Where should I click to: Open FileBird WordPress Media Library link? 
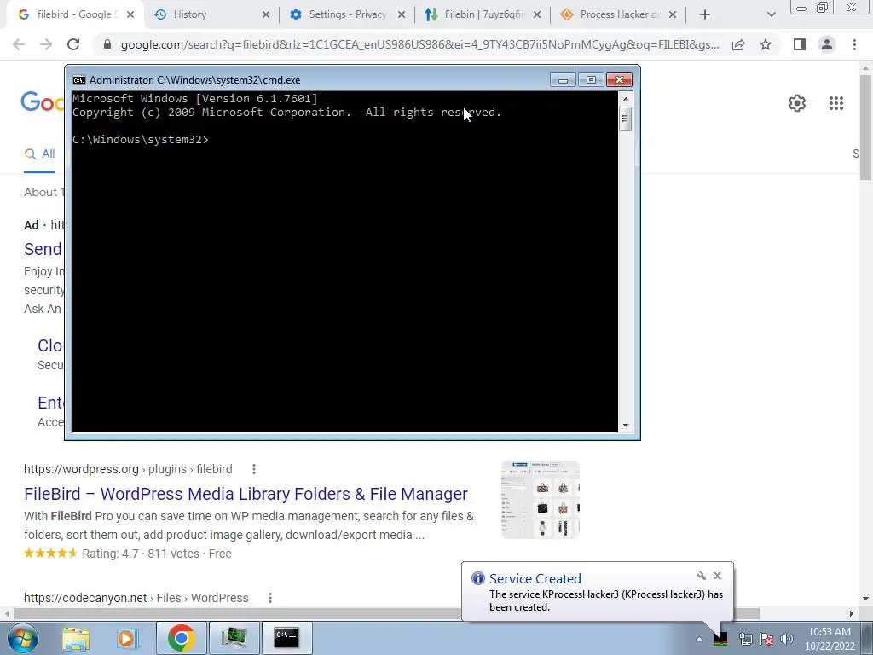tap(246, 494)
